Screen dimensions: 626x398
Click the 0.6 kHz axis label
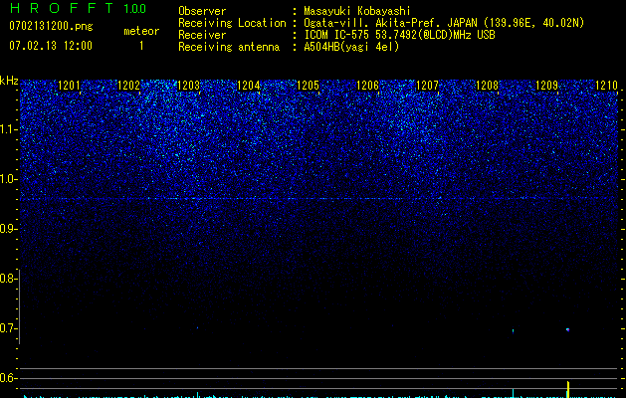tap(8, 378)
